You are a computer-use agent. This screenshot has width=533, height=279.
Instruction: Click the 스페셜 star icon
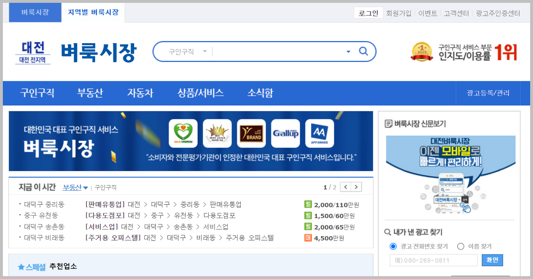click(21, 267)
